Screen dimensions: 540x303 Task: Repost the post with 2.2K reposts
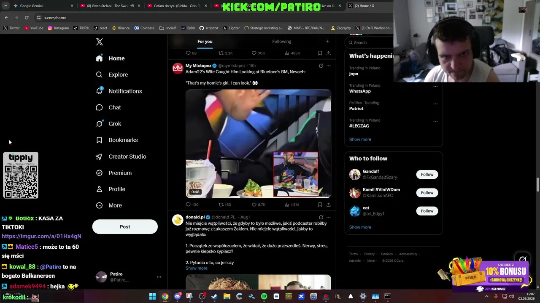221,53
